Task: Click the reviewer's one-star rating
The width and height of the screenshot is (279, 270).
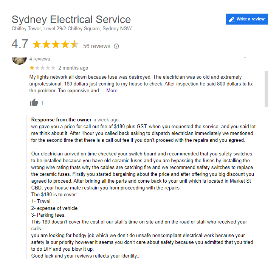Action: 42,68
